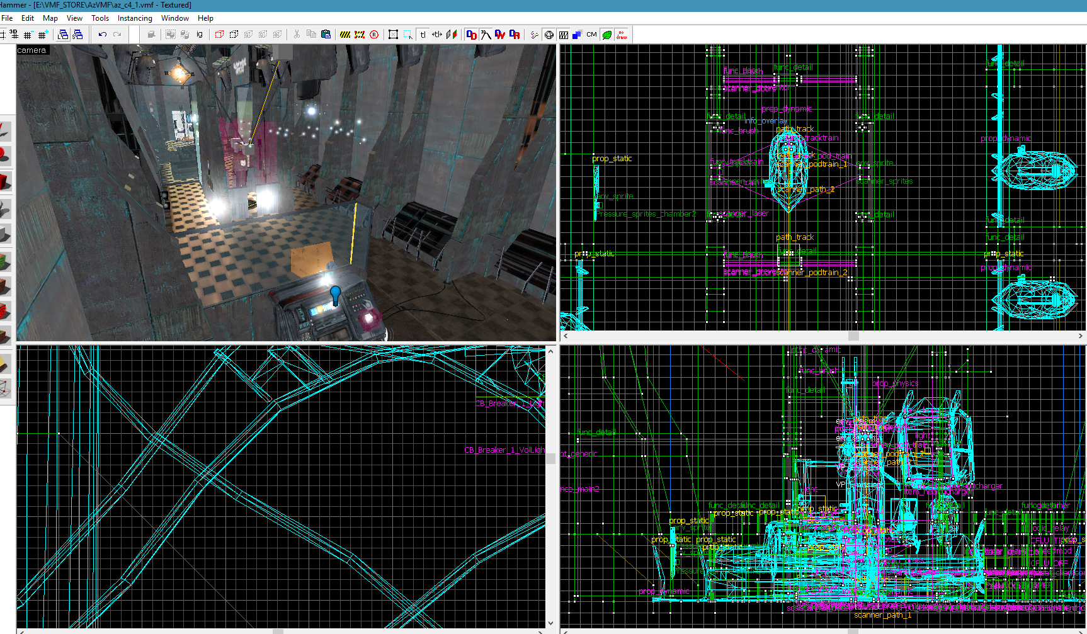Toggle the red 'R' radius culling button
1087x634 pixels.
coord(374,35)
